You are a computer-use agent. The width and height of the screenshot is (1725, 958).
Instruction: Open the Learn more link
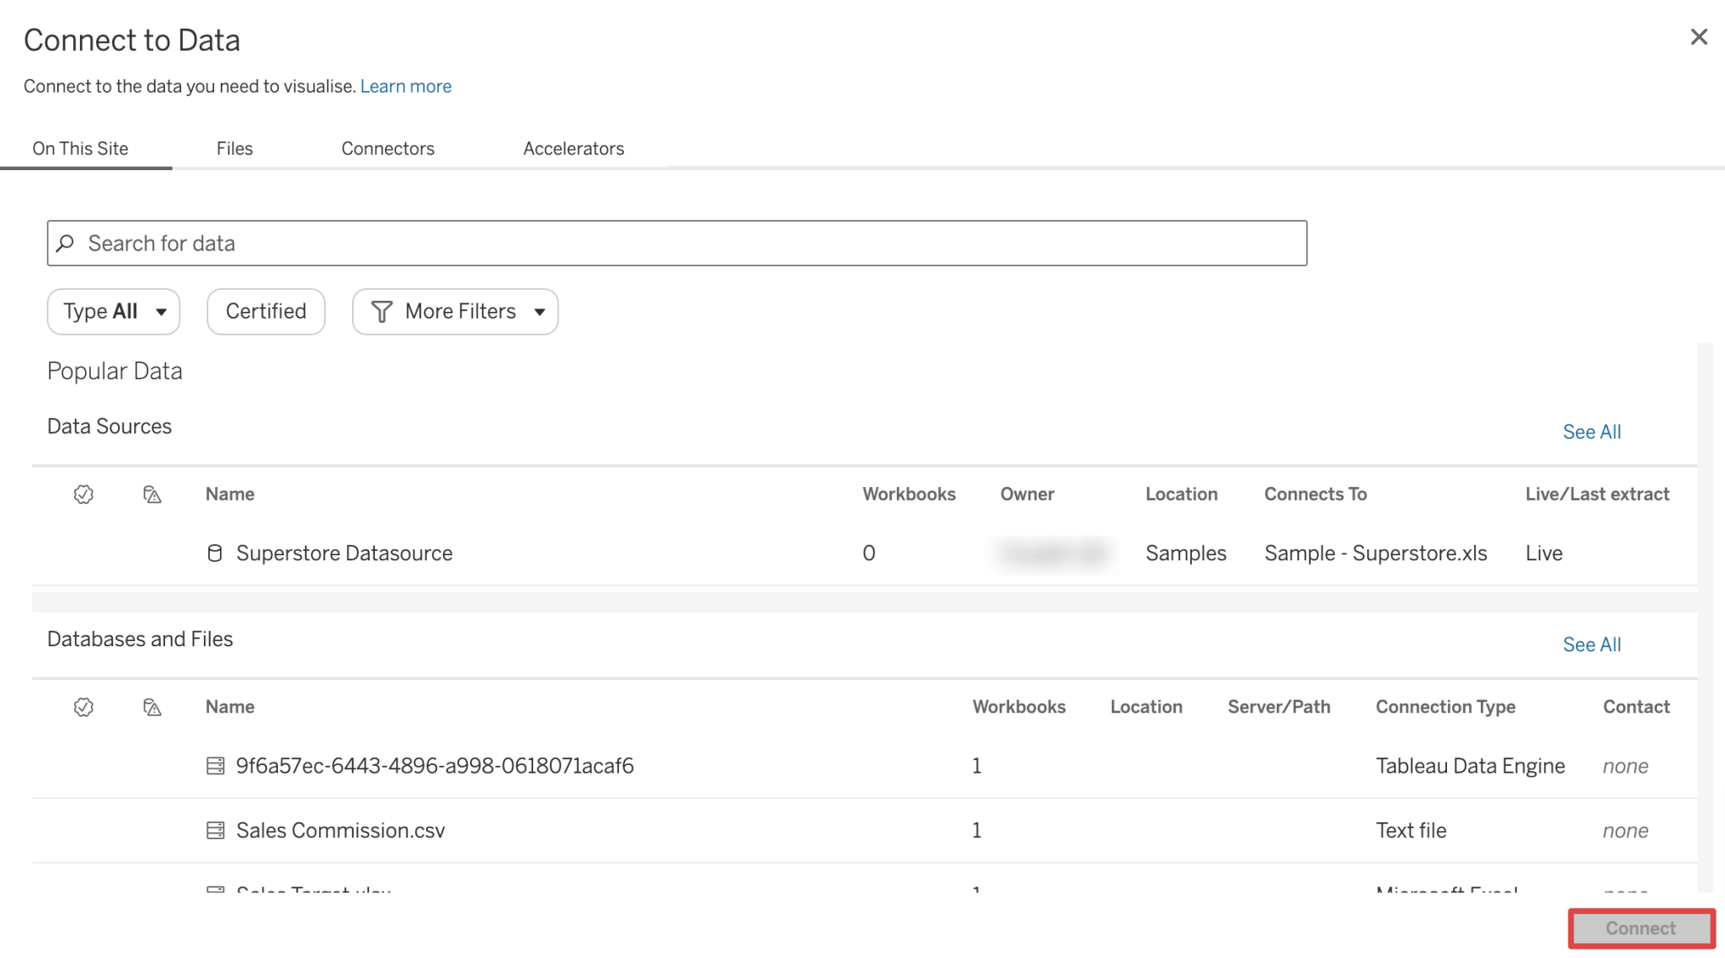[x=406, y=86]
